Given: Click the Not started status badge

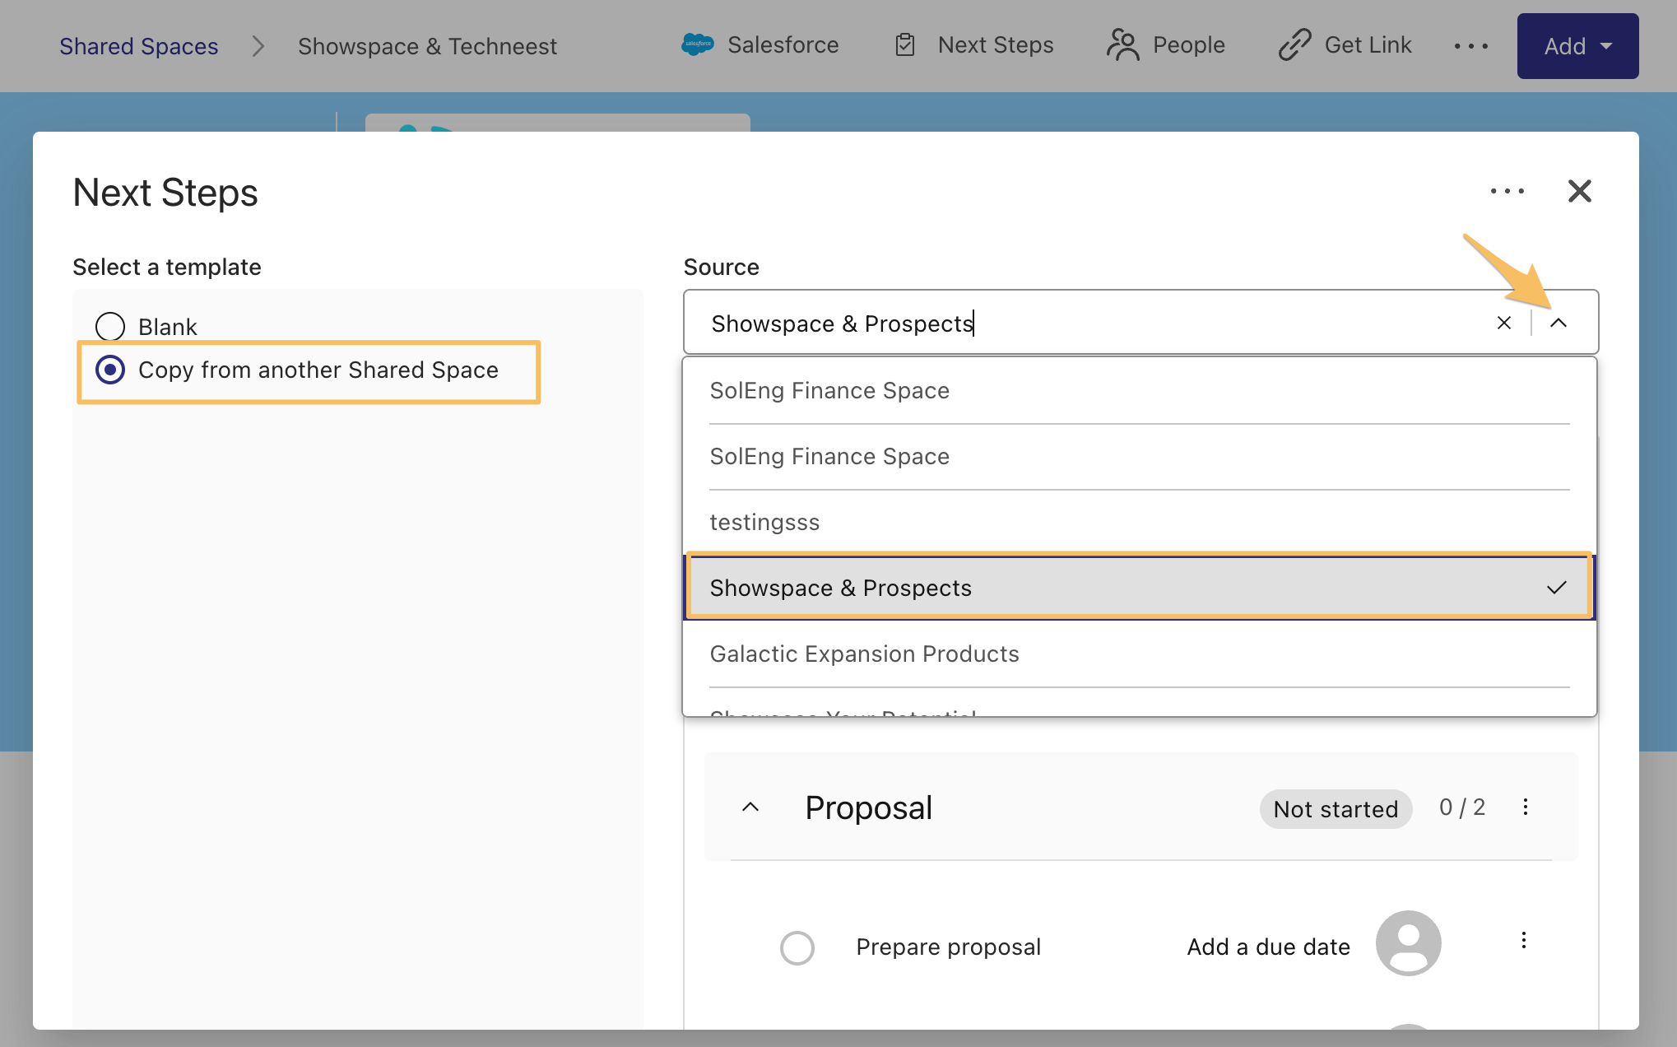Looking at the screenshot, I should (x=1336, y=809).
